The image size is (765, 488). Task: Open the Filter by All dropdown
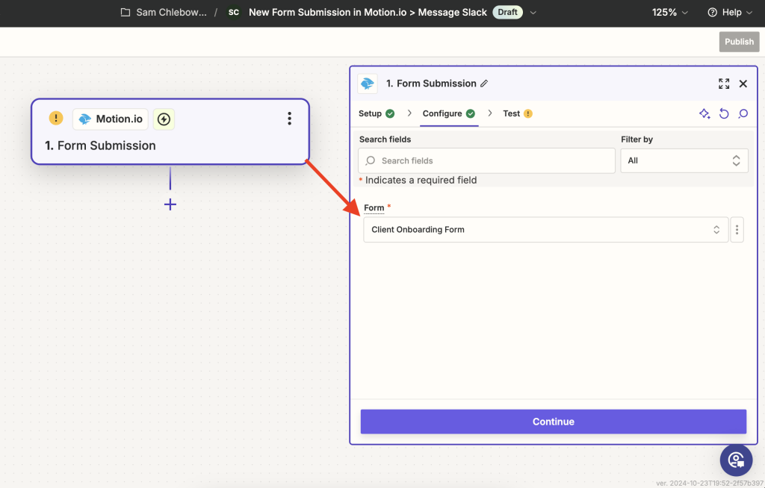click(684, 160)
